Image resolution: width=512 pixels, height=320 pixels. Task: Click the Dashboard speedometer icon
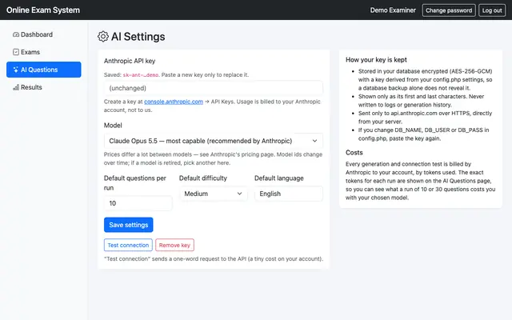tap(16, 34)
